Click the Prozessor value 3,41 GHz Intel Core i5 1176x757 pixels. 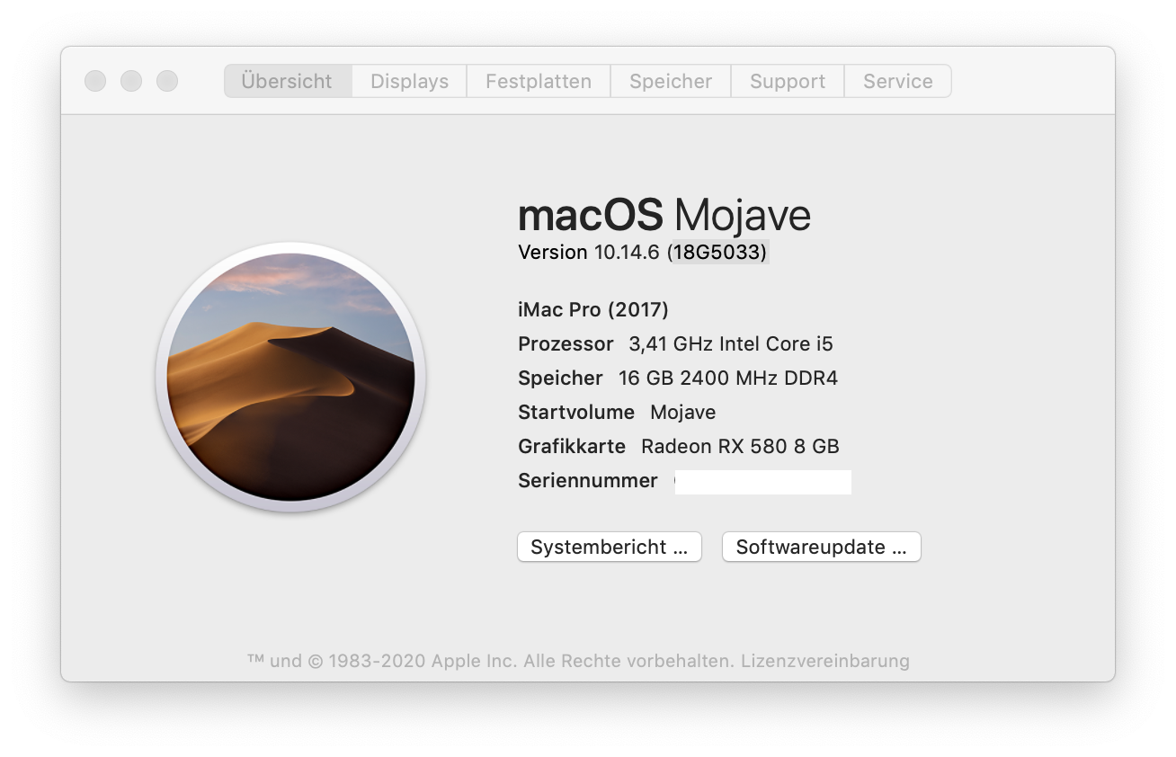click(731, 343)
